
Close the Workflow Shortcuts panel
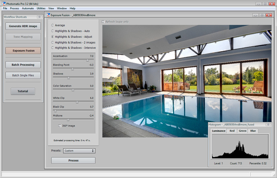[x=40, y=17]
